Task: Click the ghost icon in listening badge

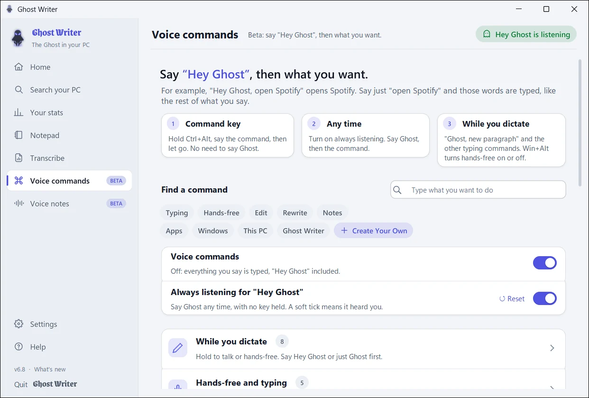Action: [487, 34]
